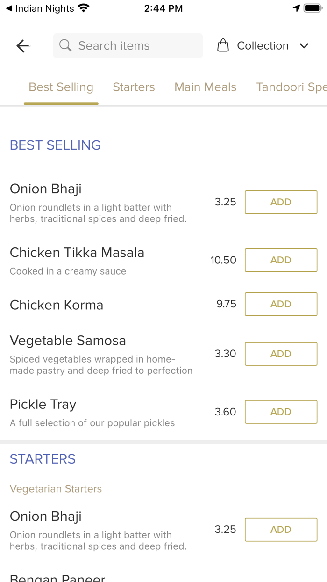Add Pickle Tray to order
This screenshot has height=582, width=327.
(x=281, y=412)
